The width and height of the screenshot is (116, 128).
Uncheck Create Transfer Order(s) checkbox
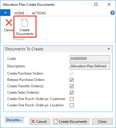coord(72,86)
